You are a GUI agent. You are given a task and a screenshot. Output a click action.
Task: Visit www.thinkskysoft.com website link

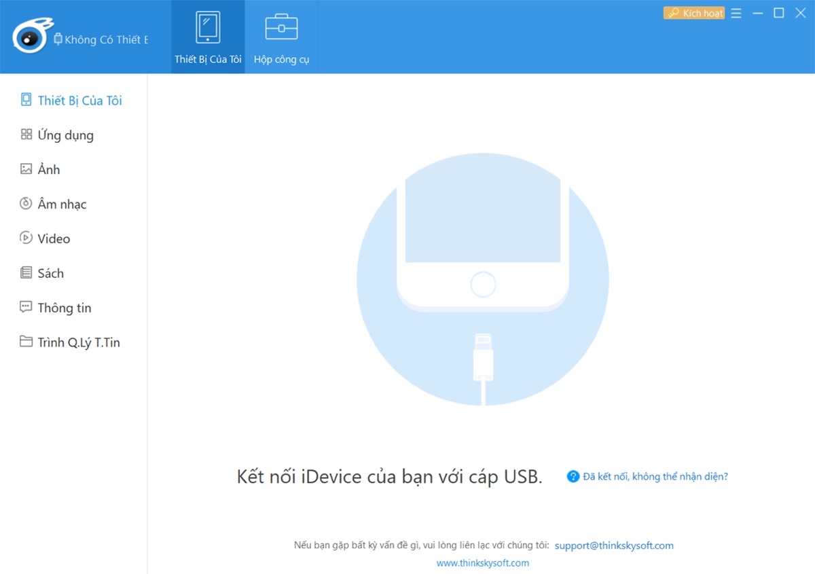click(x=483, y=562)
